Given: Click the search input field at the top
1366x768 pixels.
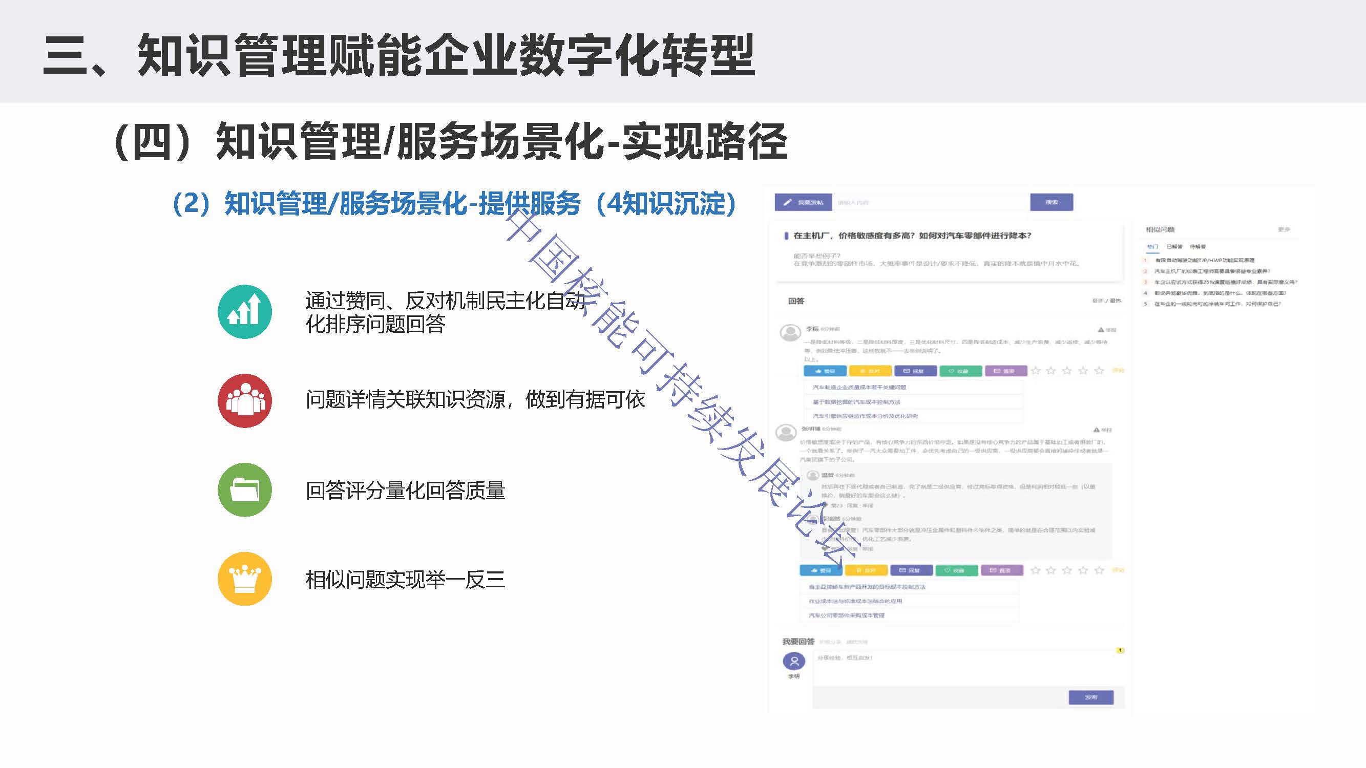Looking at the screenshot, I should 931,202.
